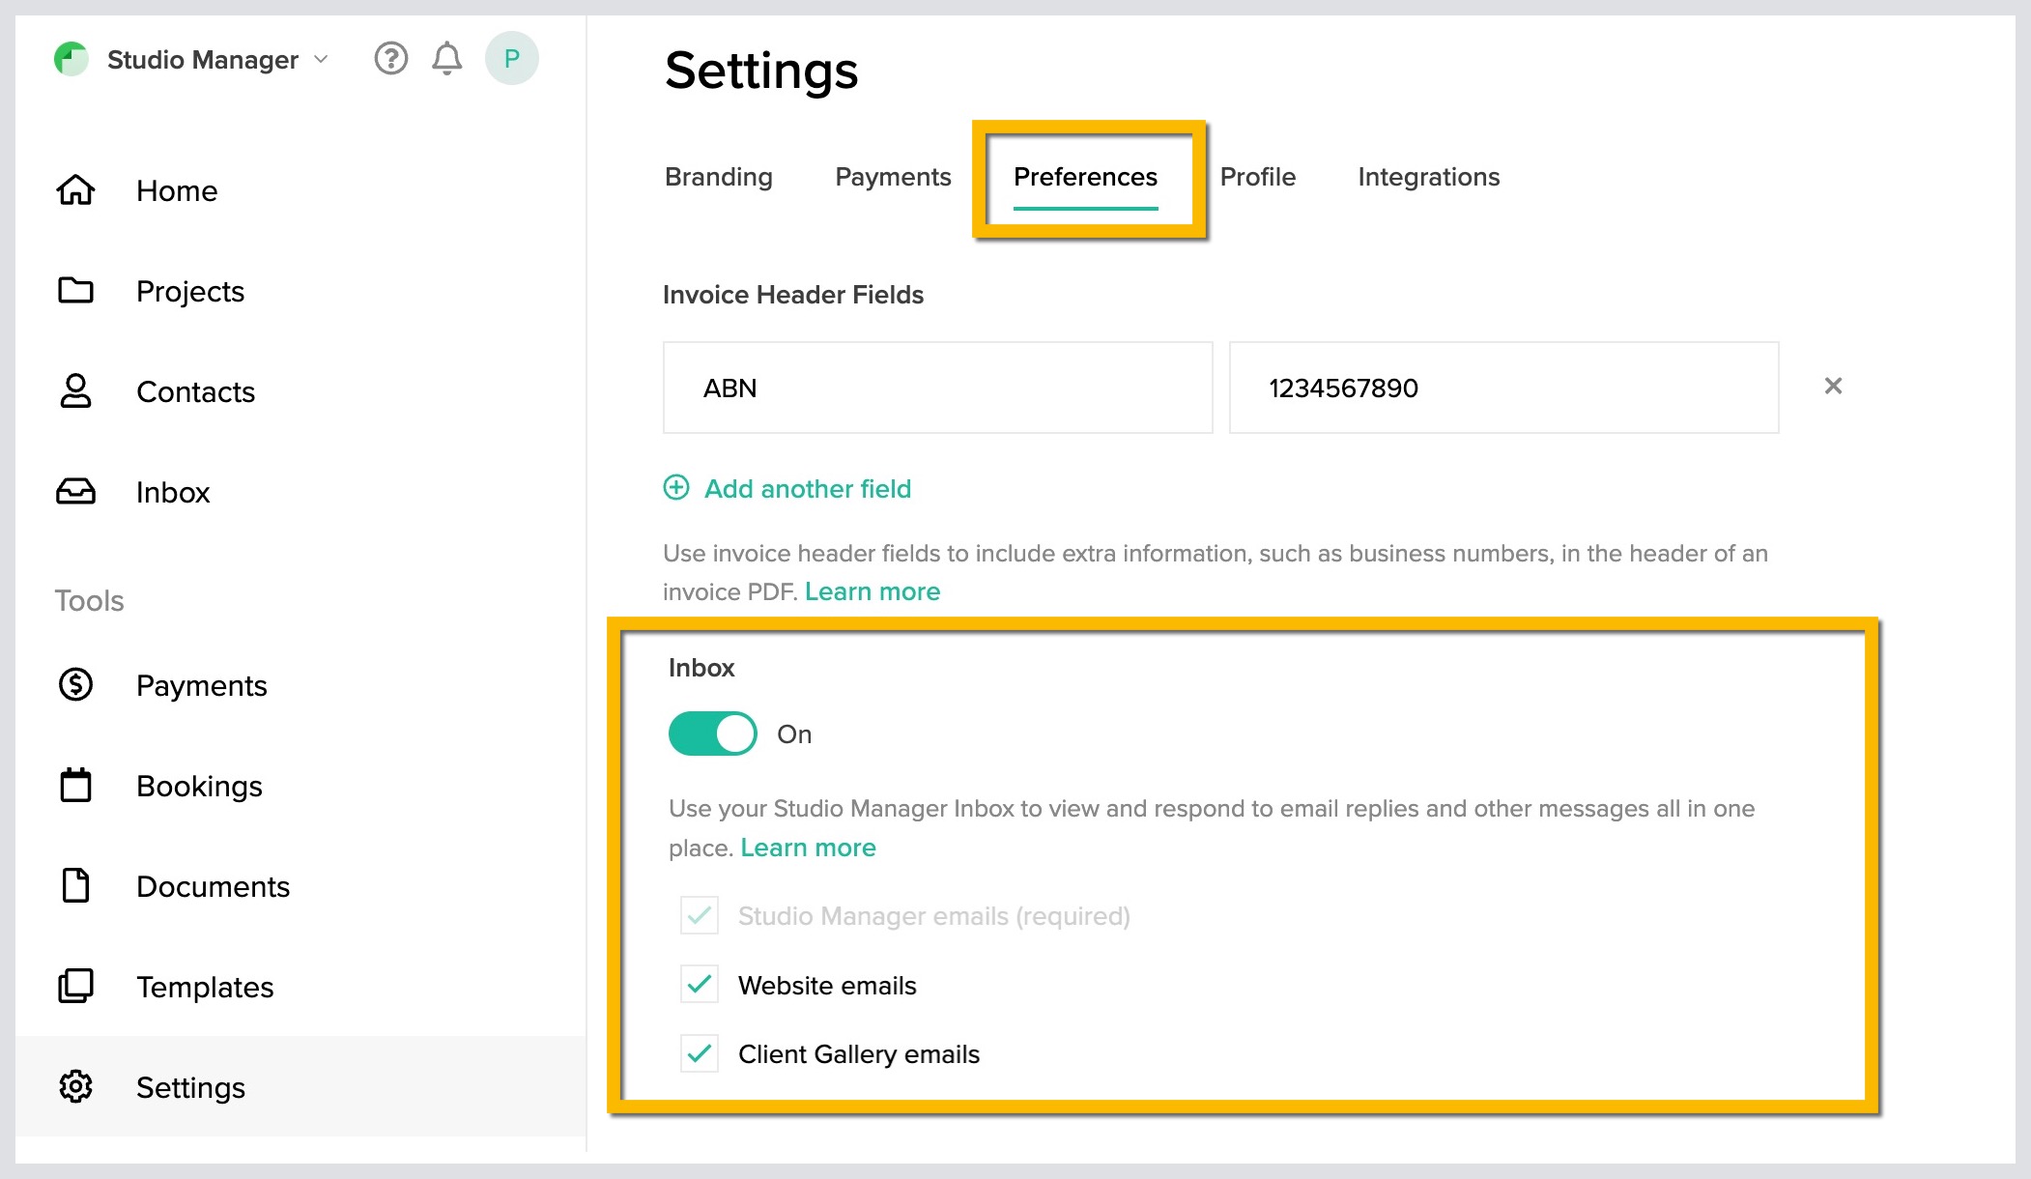Open Documents label in sidebar
Screen dimensions: 2031x1179
(x=213, y=887)
